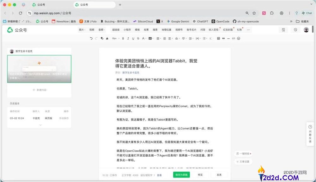This screenshot has height=182, width=316.
Task: Open the 模板 templates menu item
Action: pyautogui.click(x=137, y=30)
